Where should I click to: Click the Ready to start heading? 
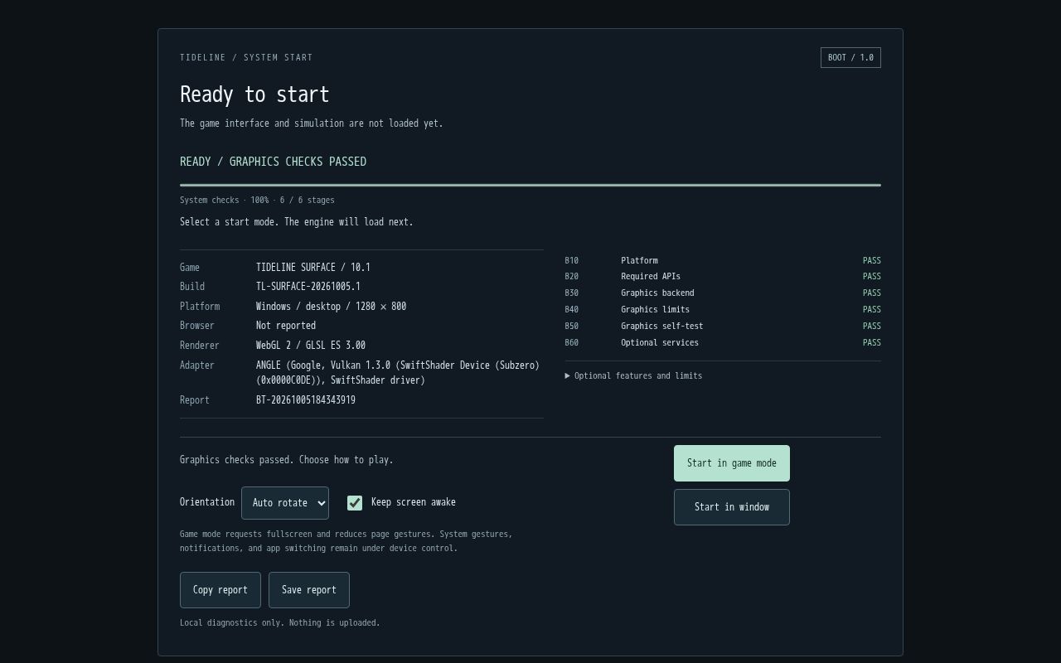pos(254,94)
